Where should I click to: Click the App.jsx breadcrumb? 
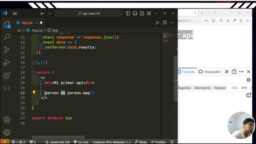point(37,30)
